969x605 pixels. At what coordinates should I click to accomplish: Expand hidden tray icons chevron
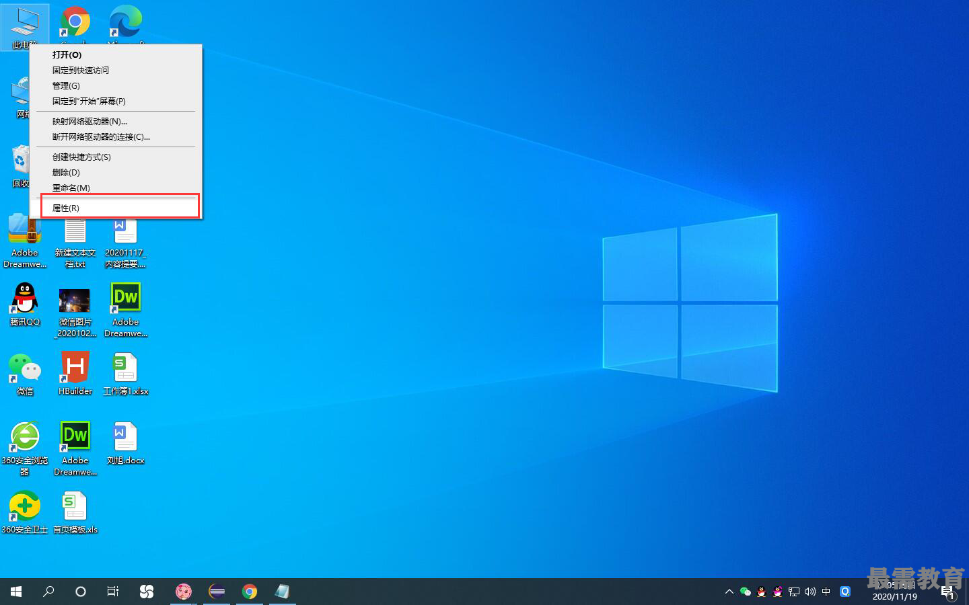[x=729, y=592]
